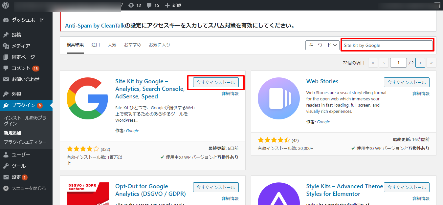Click the 外観 paintbrush icon
The height and width of the screenshot is (205, 443).
6,94
